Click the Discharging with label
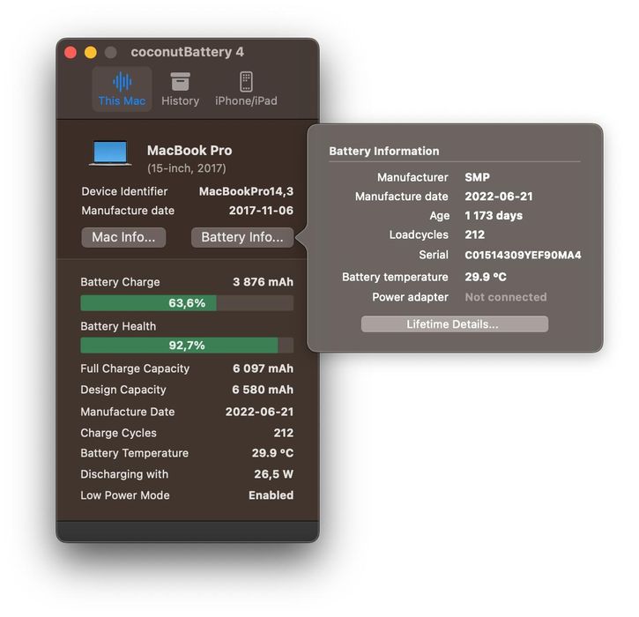 coord(124,474)
